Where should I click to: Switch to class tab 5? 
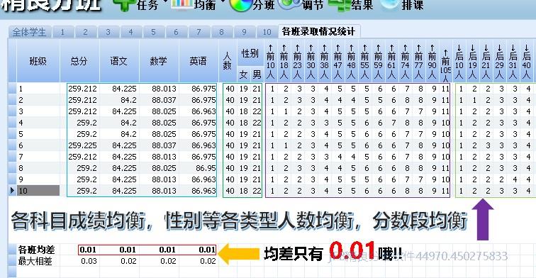[153, 32]
